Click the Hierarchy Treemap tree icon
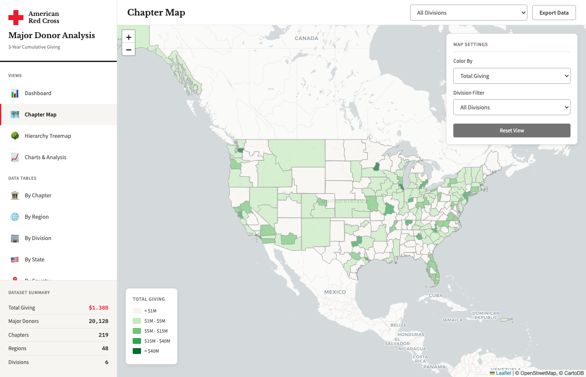This screenshot has height=377, width=586. click(x=15, y=136)
